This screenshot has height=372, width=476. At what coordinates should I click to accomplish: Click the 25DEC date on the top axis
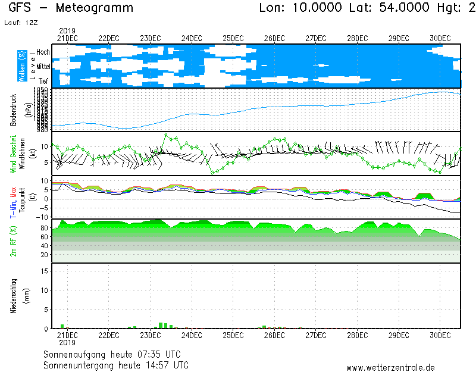[x=233, y=38]
